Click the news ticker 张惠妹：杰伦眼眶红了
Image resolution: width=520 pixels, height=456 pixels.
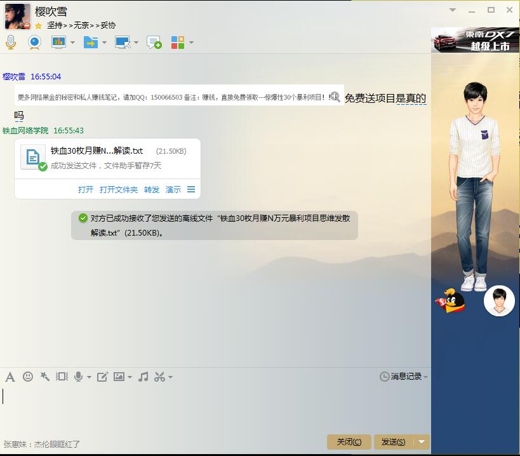42,444
